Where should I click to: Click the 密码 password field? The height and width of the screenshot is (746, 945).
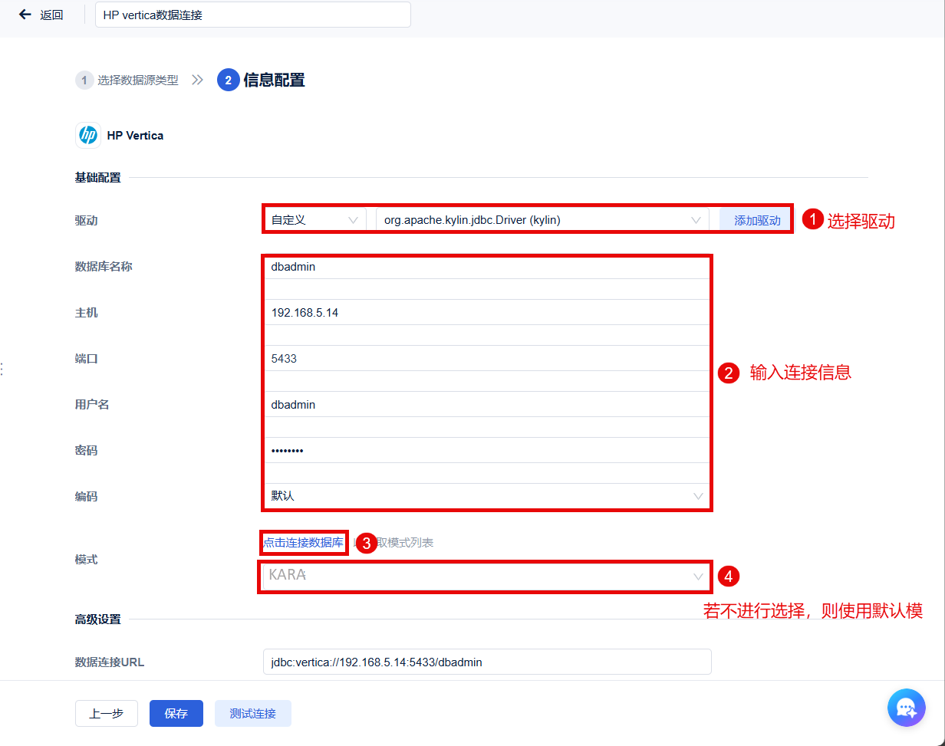tap(486, 451)
